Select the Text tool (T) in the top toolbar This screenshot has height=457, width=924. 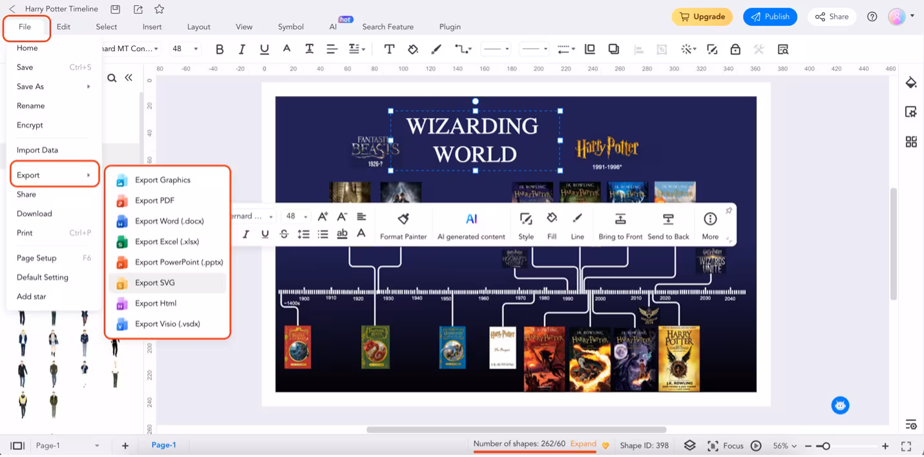click(389, 49)
